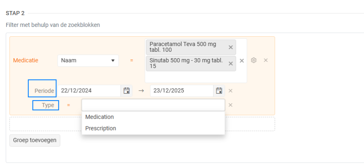364x165 pixels.
Task: Remove the Periode filter row
Action: click(230, 91)
